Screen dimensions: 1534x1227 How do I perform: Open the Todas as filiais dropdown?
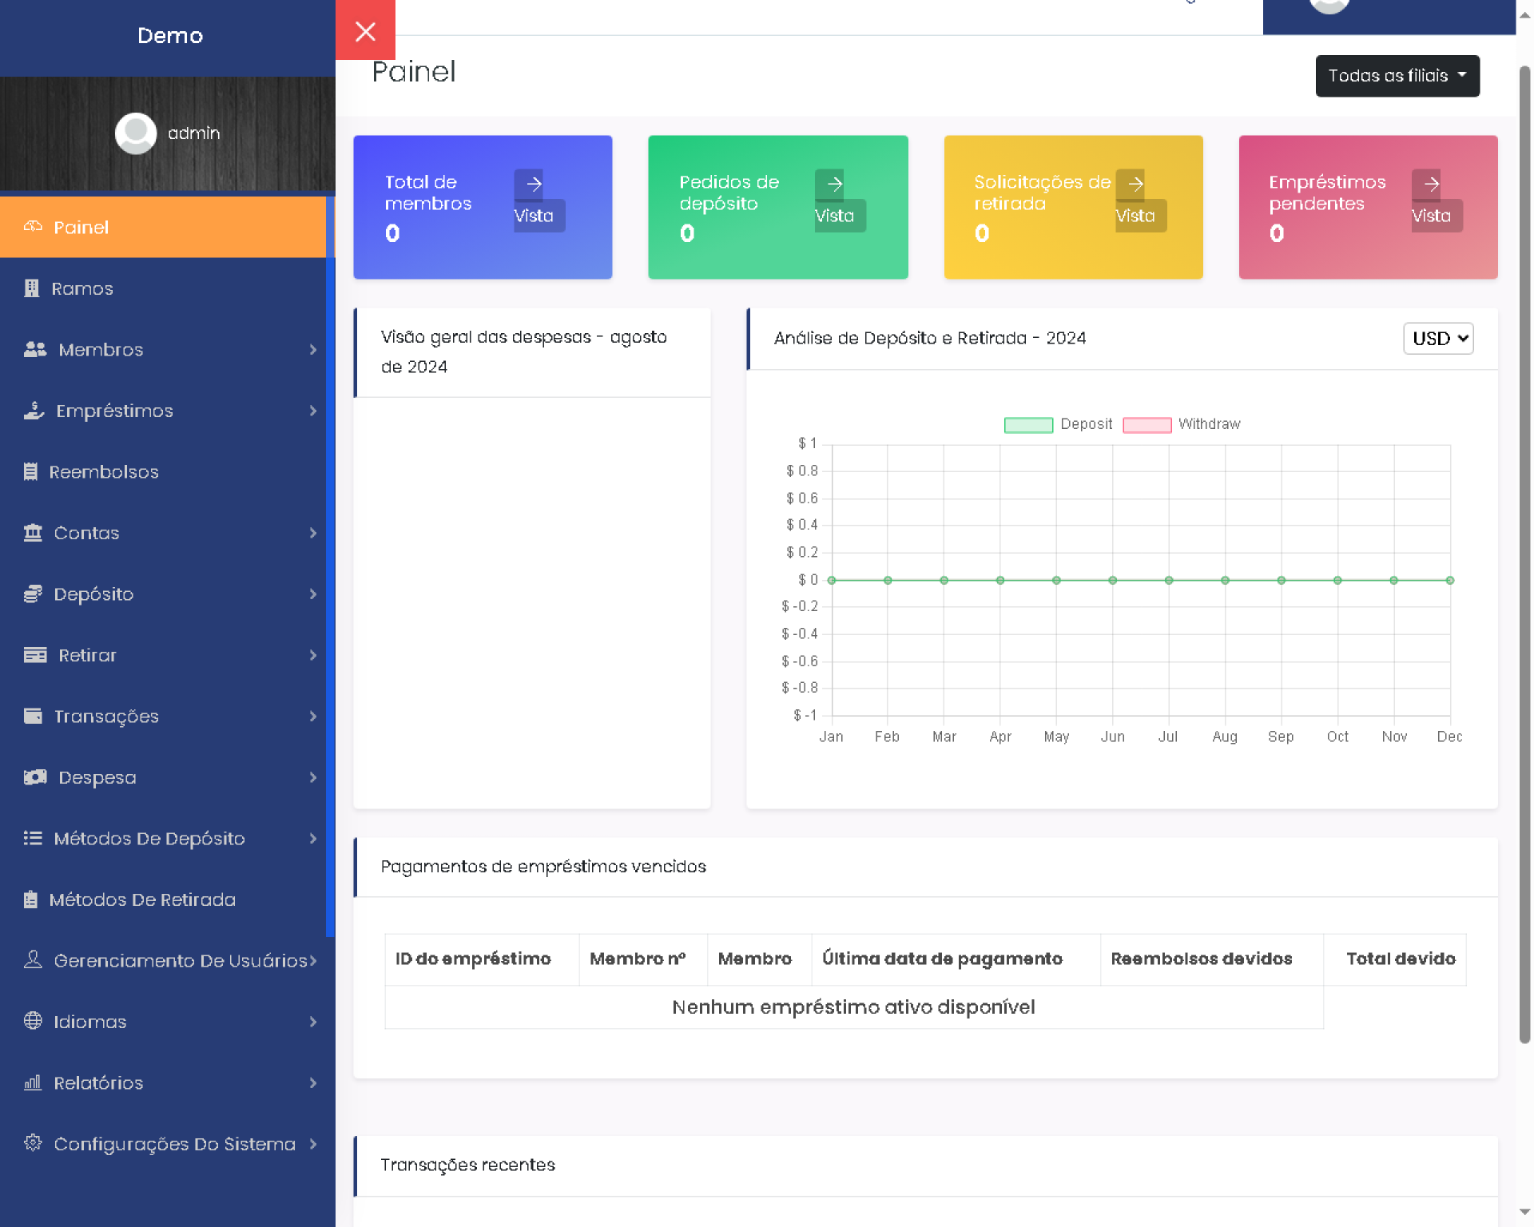1397,76
